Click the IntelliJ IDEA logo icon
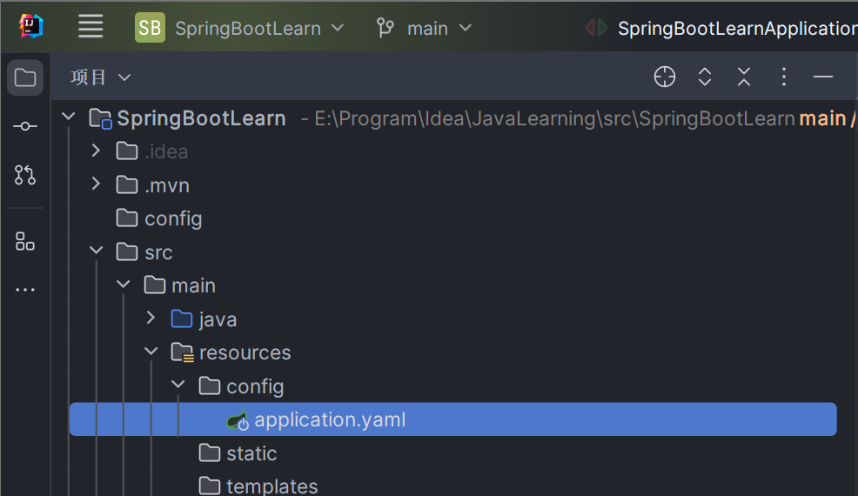The height and width of the screenshot is (496, 858). [31, 26]
